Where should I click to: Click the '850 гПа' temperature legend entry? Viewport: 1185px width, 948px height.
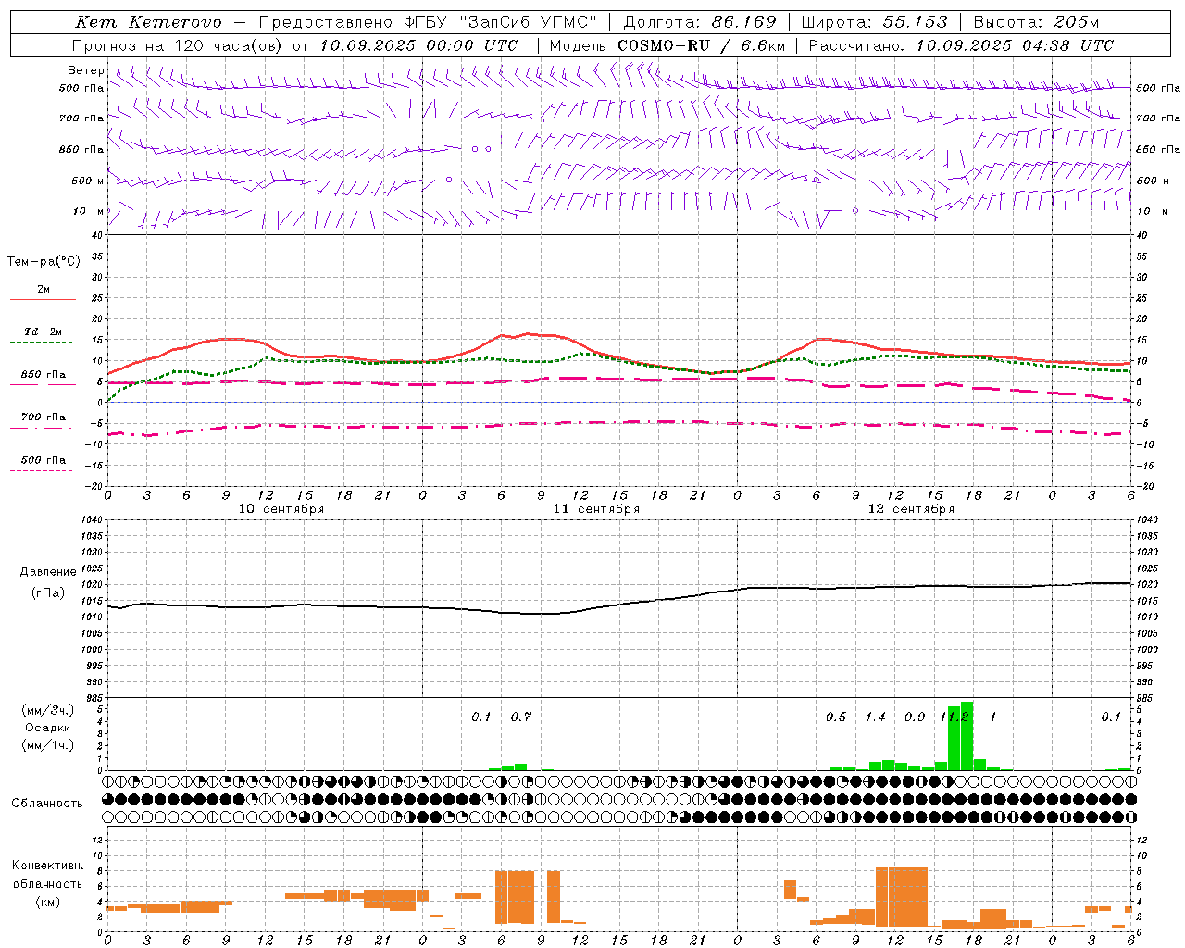coord(43,375)
